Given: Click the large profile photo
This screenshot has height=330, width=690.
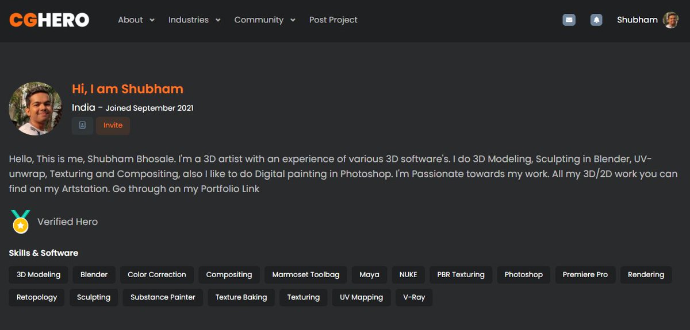Looking at the screenshot, I should (36, 108).
